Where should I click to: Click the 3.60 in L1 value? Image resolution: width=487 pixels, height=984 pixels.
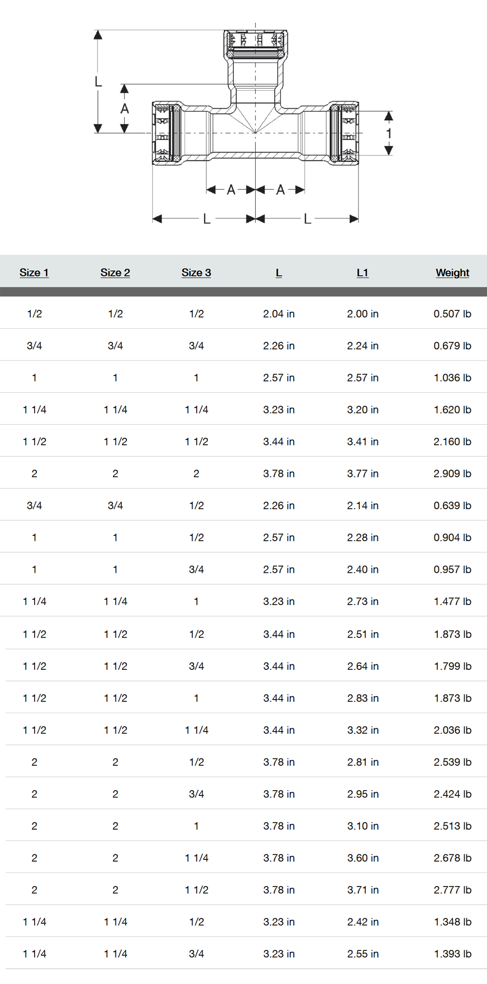(363, 858)
